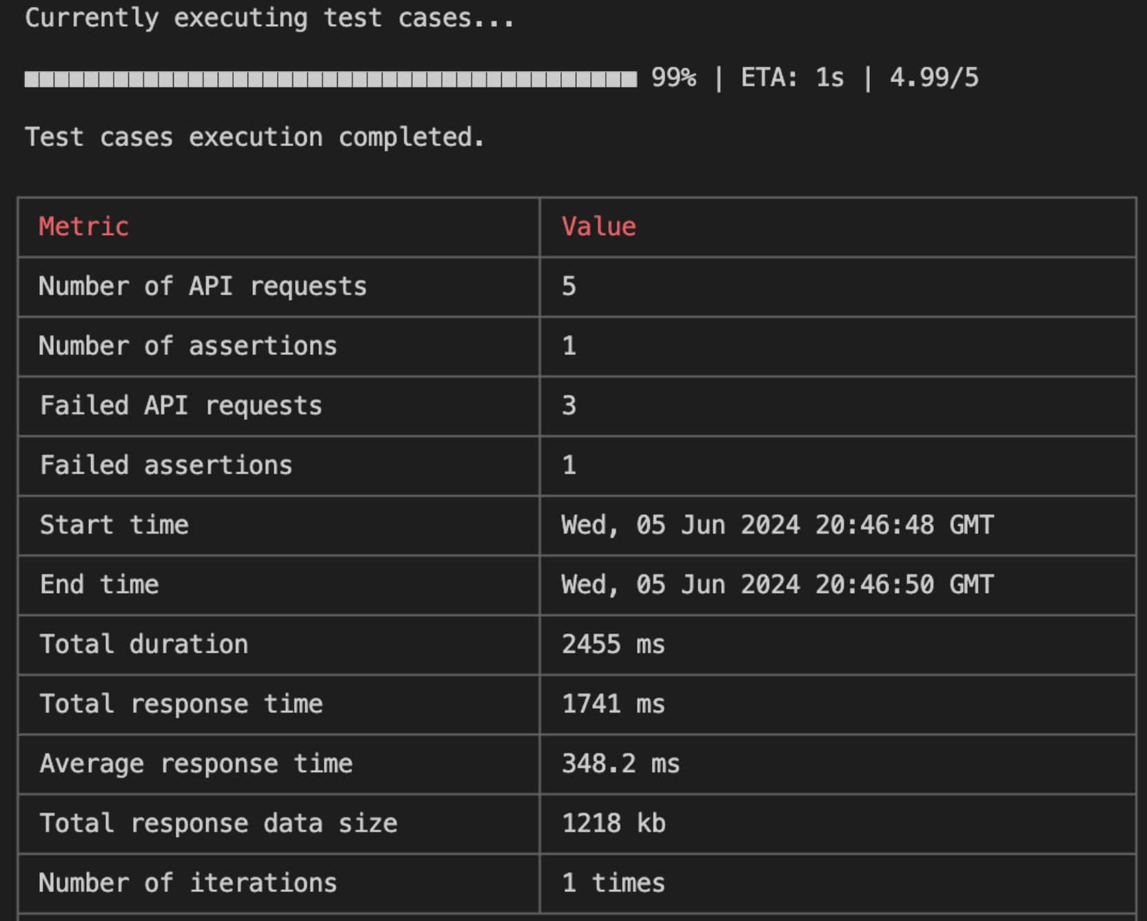1147x921 pixels.
Task: Click the '1218 kb' data size value
Action: point(613,824)
